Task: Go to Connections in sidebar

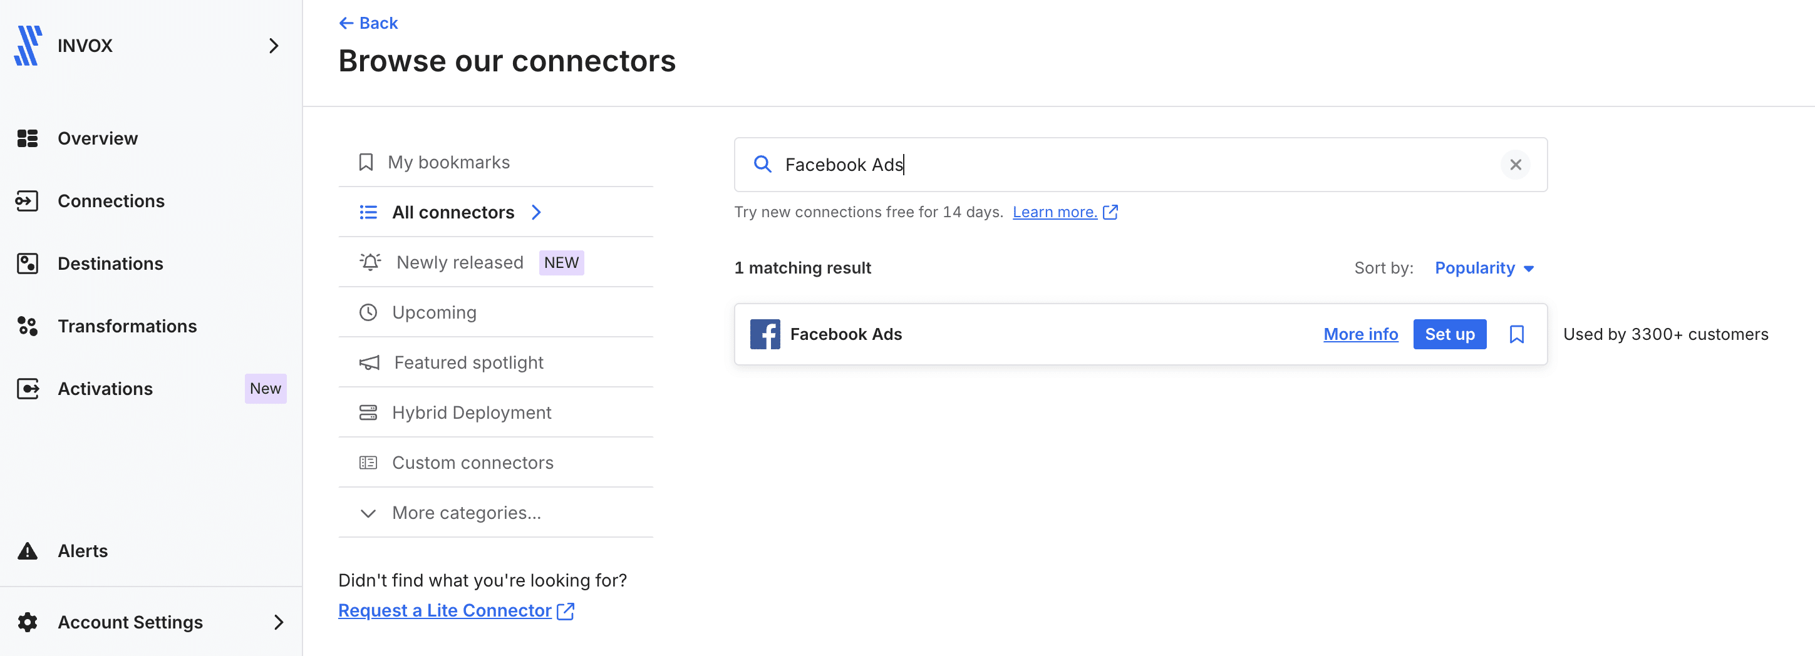Action: click(111, 200)
